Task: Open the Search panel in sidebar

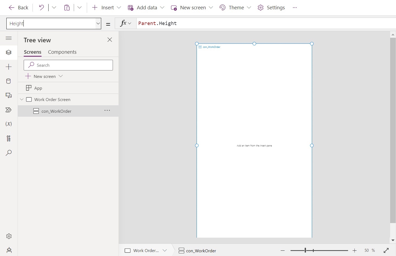Action: tap(9, 153)
